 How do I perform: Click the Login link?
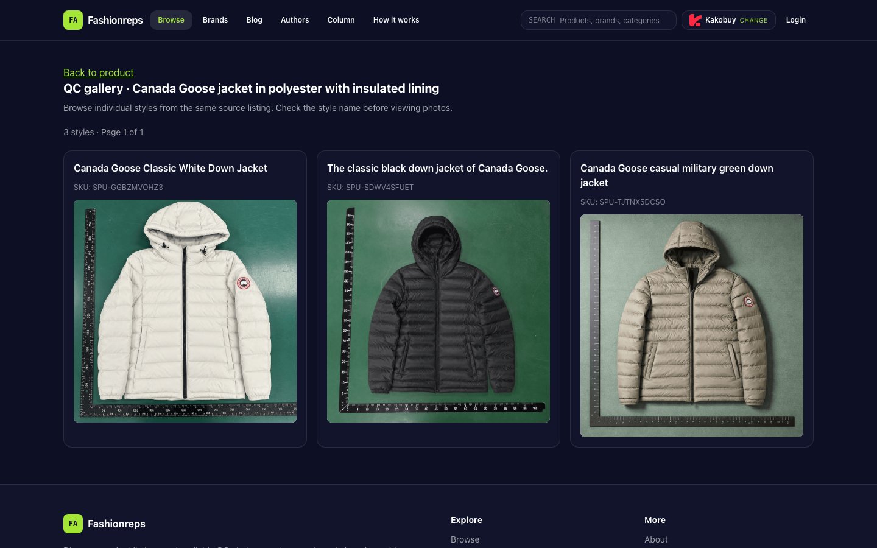tap(795, 20)
